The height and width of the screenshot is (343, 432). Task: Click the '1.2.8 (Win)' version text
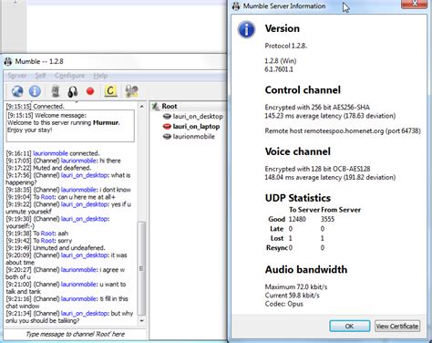[281, 61]
